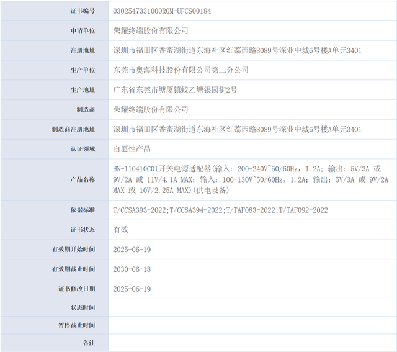Click the 注册地址 label
397x352 pixels.
point(83,50)
